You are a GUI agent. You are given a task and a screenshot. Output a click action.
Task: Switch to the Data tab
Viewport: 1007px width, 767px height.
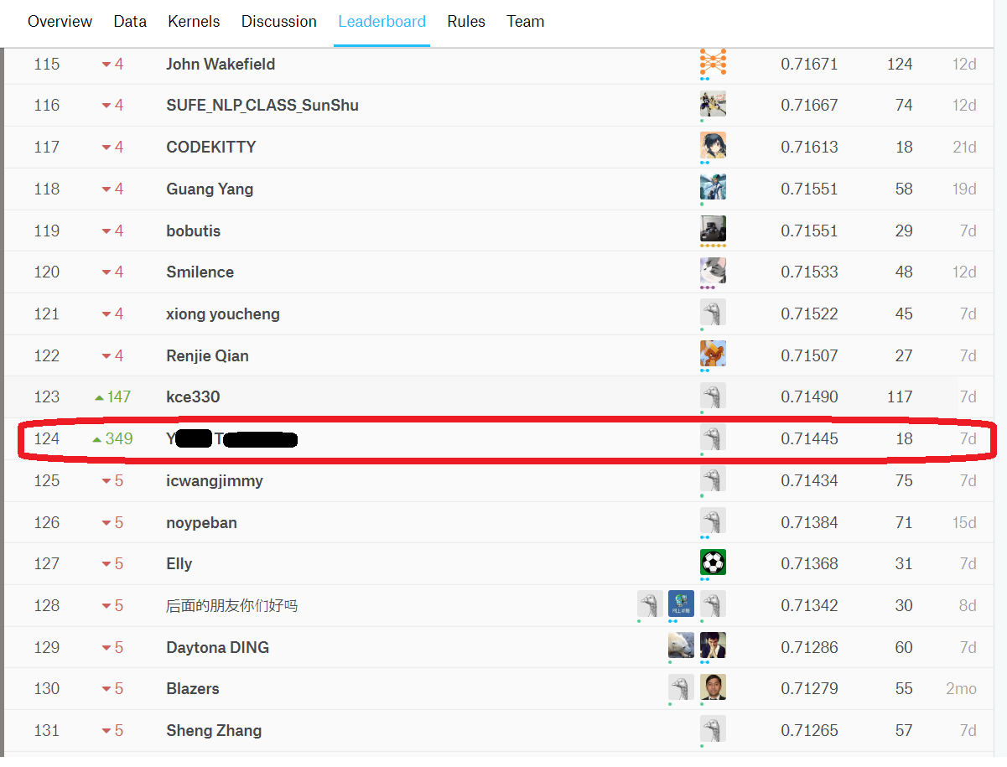tap(130, 22)
